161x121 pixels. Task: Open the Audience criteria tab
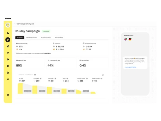46,37
